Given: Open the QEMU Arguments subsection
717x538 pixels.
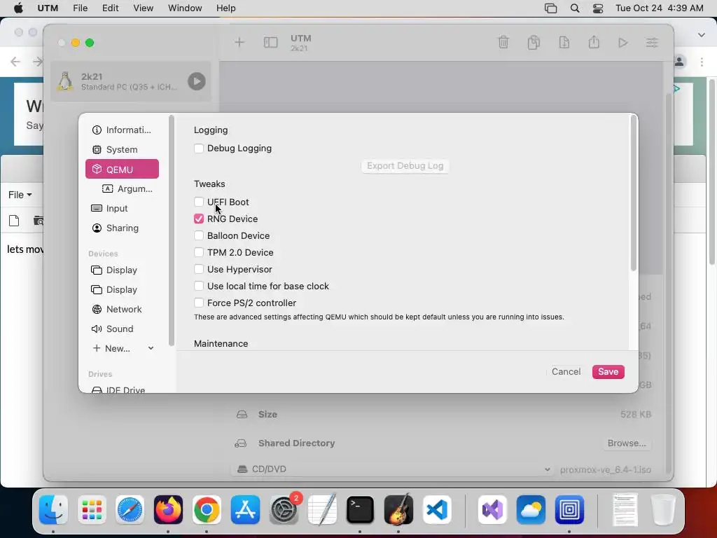Looking at the screenshot, I should (127, 188).
